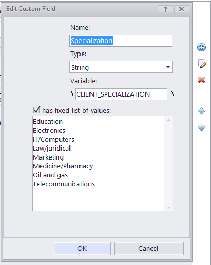Click the OK button
The height and width of the screenshot is (265, 211).
coord(82,248)
